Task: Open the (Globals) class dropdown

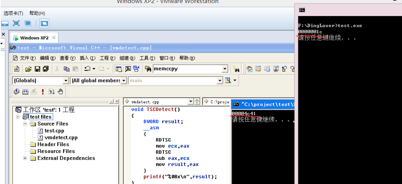Action: (66, 81)
